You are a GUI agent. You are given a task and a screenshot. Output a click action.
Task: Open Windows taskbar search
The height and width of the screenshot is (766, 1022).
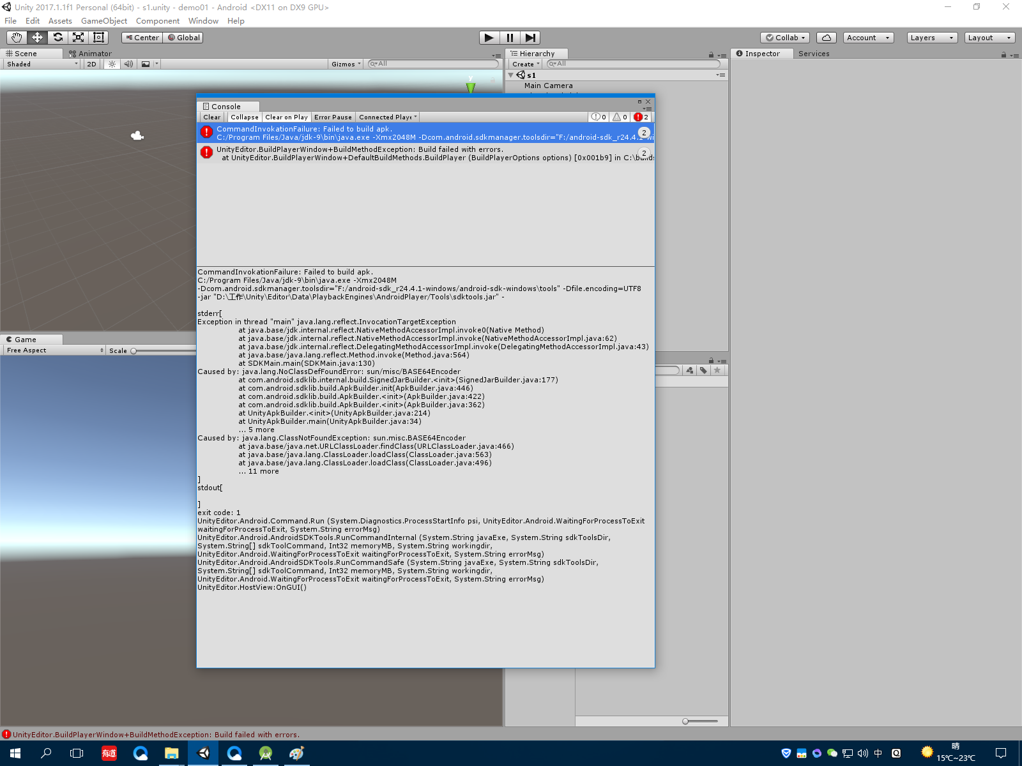tap(46, 753)
